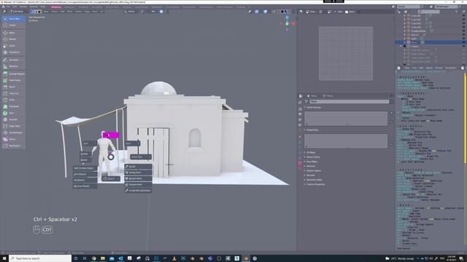
Task: Expand the Texture Space panel
Action: 313,170
